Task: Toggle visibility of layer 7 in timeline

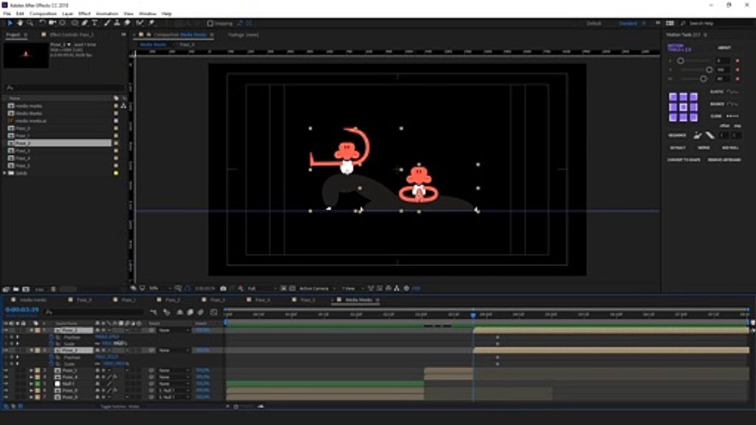Action: [5, 397]
